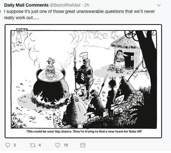Click the retweet count number 4

[x=40, y=145]
